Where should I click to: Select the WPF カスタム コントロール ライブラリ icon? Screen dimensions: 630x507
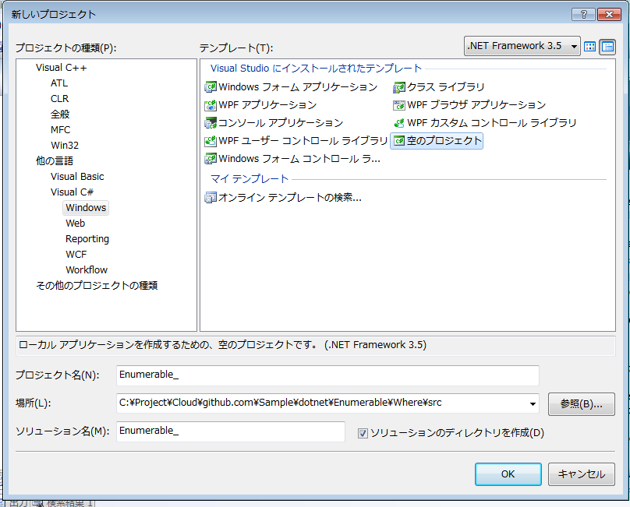click(399, 123)
